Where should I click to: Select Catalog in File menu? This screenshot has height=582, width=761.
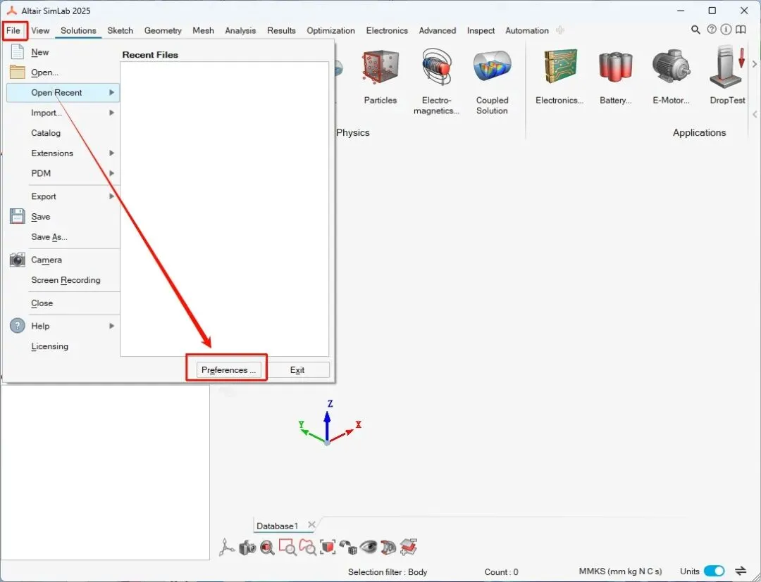[46, 133]
